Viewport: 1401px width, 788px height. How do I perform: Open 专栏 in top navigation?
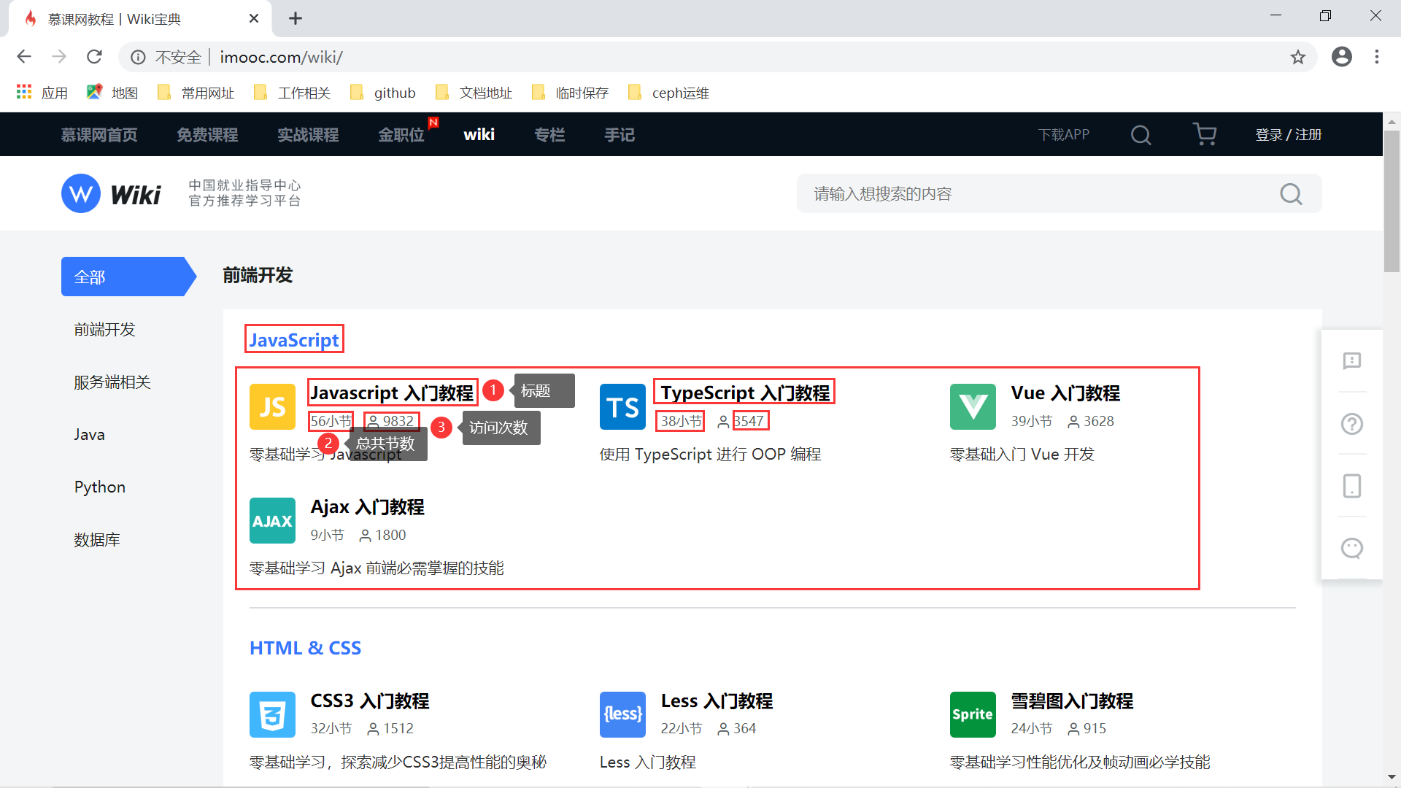point(549,135)
